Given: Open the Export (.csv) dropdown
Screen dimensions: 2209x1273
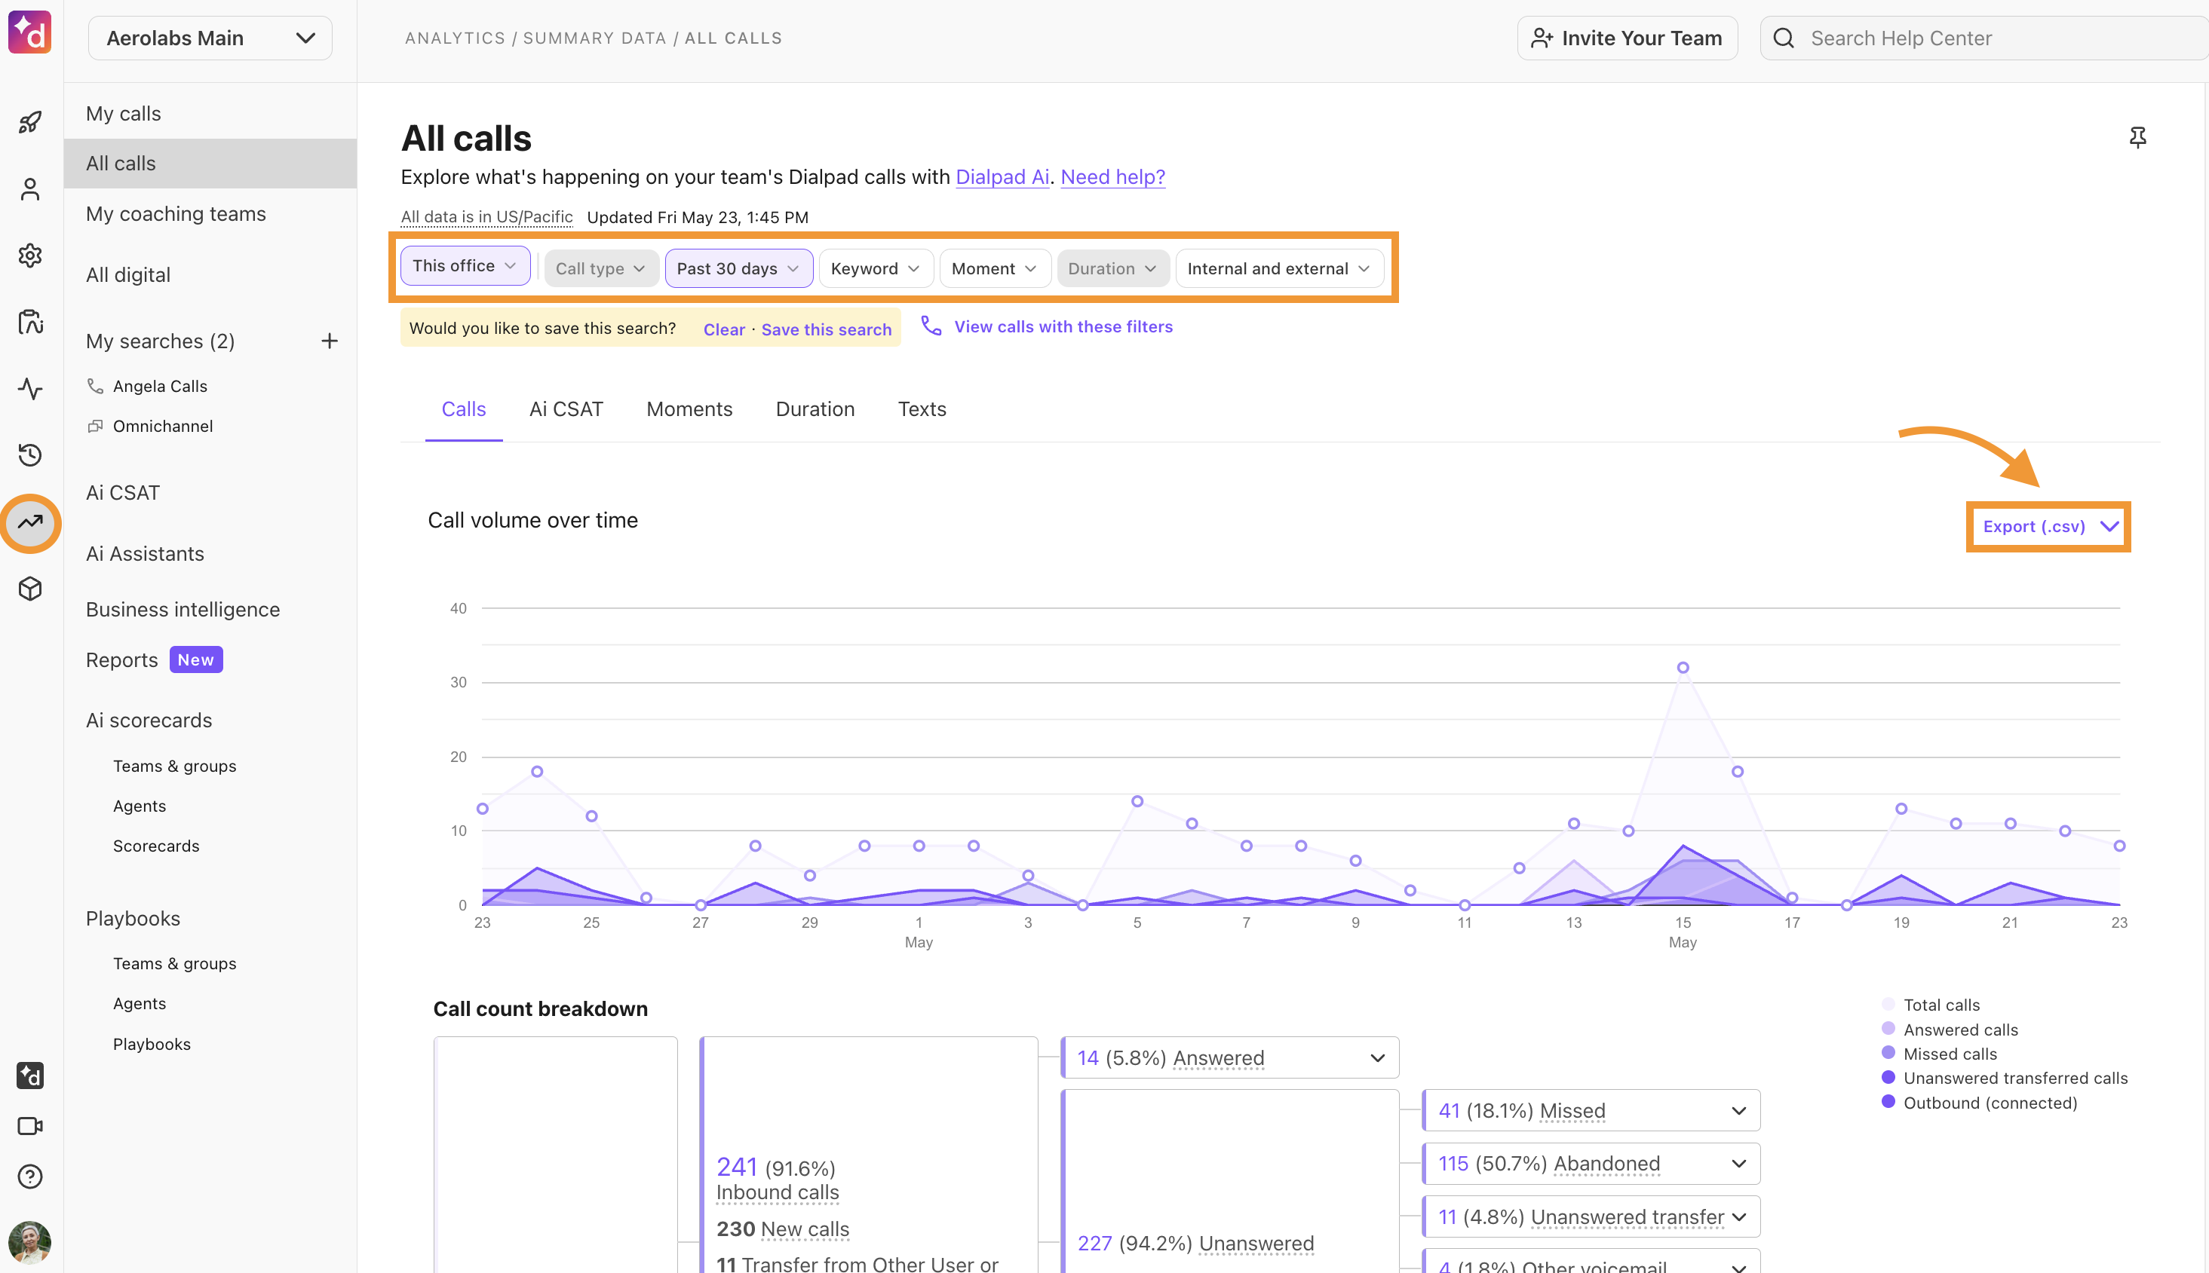Looking at the screenshot, I should click(2049, 526).
